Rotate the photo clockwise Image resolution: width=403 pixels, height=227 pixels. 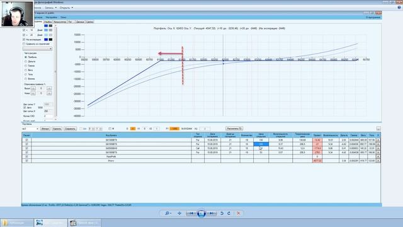[x=229, y=213]
